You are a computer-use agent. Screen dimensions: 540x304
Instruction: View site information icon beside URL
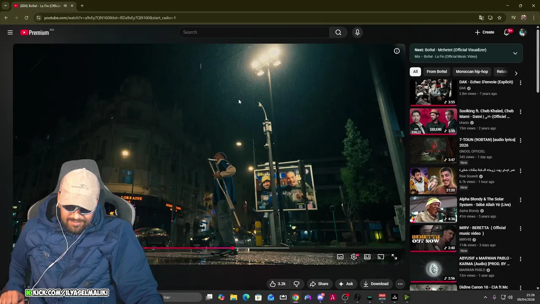38,18
